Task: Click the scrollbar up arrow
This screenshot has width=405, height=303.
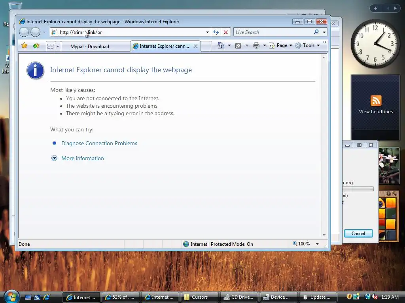Action: pos(324,57)
